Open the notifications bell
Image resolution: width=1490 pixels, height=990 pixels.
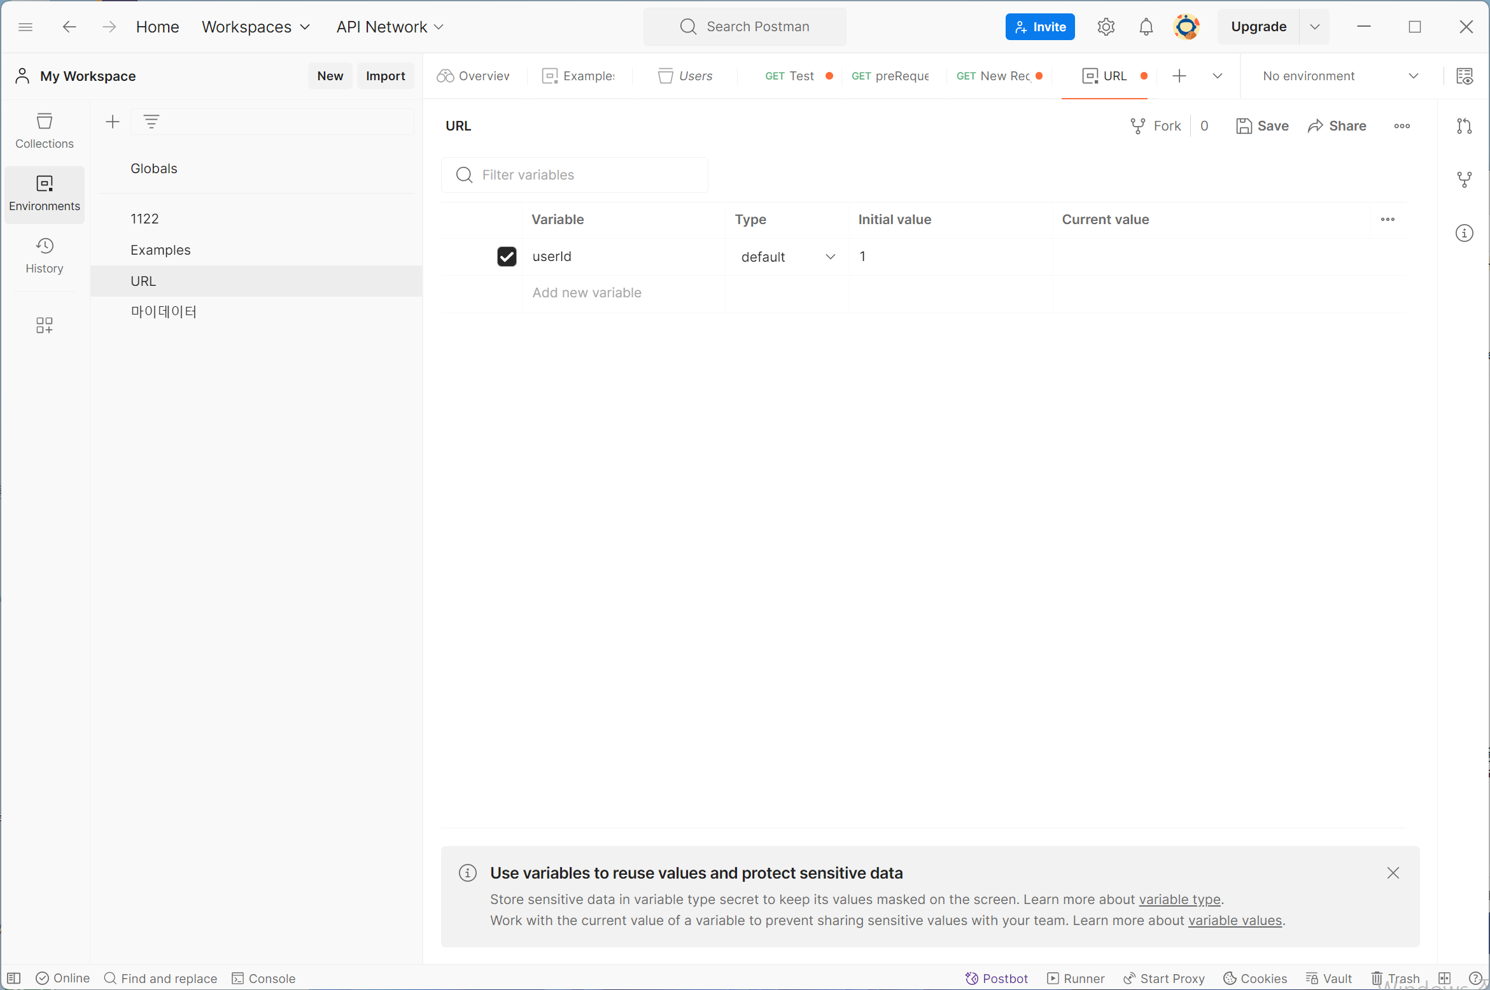(1146, 27)
